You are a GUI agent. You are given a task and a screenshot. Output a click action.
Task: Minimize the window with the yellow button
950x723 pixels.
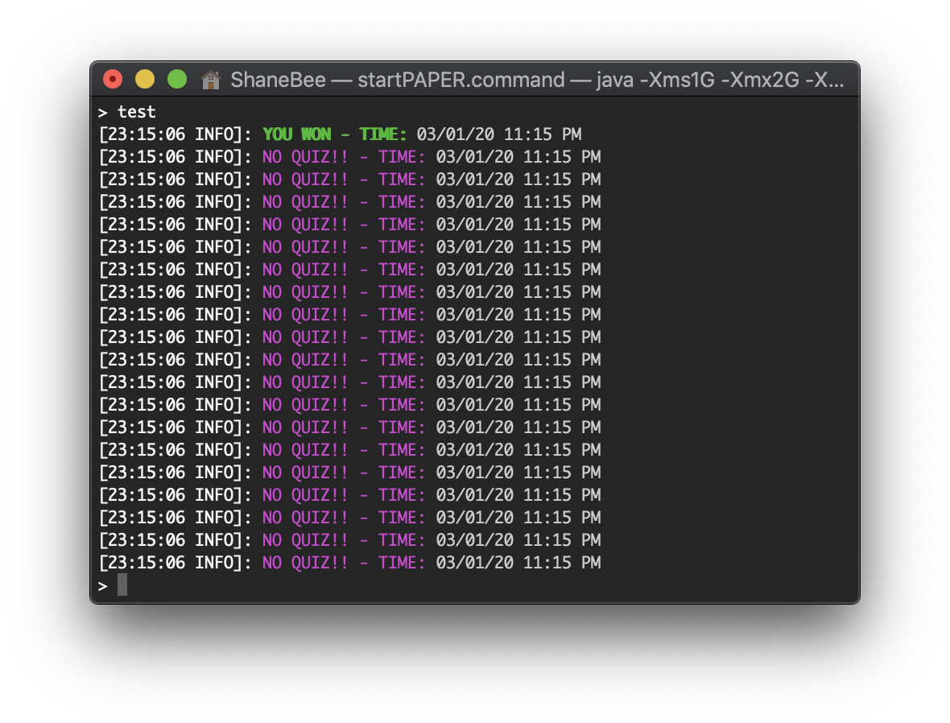pos(145,79)
